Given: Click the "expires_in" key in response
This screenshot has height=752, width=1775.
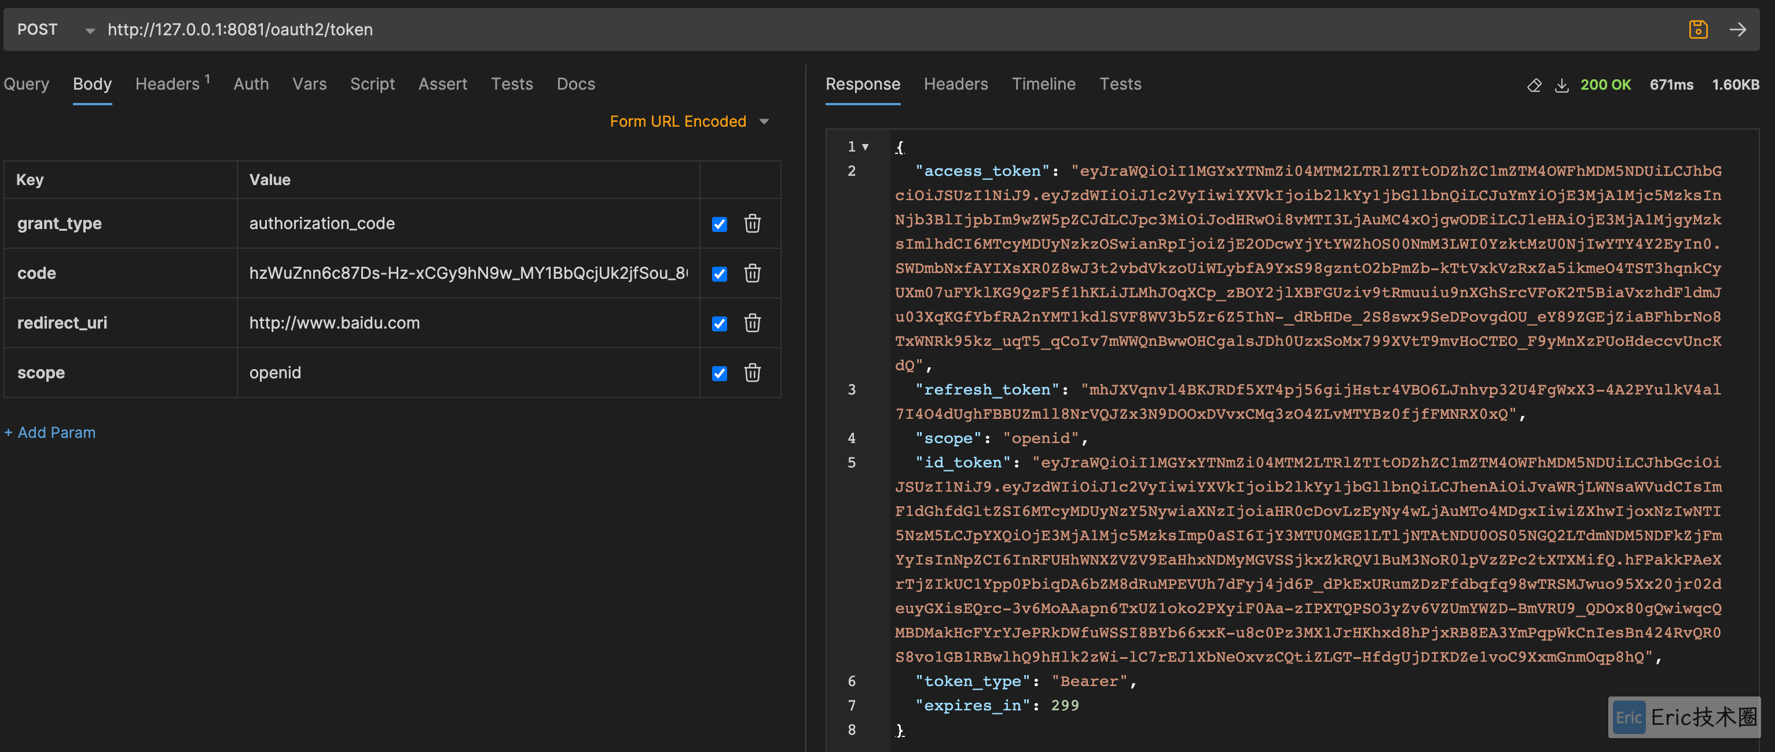Looking at the screenshot, I should click(x=972, y=705).
